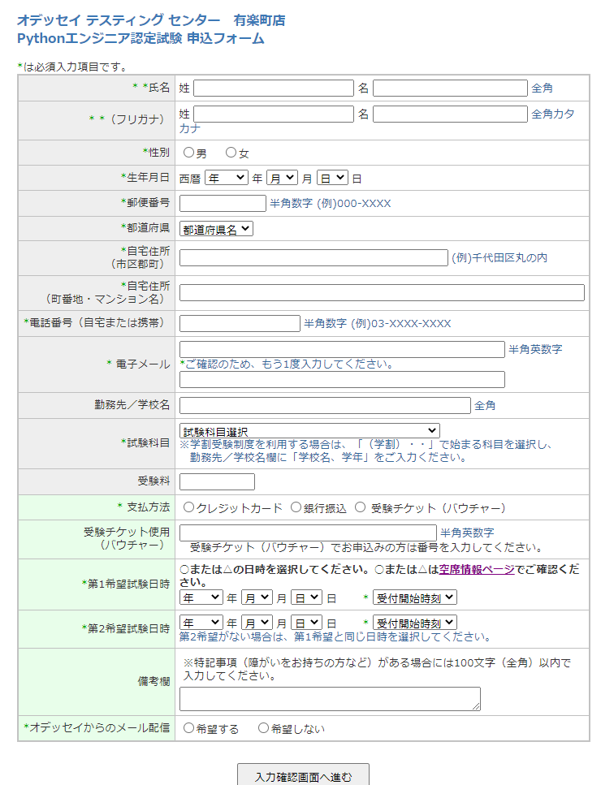601x785 pixels.
Task: Click the '半角数字 (例)03-XXXX-XXXX' hint
Action: tap(378, 323)
